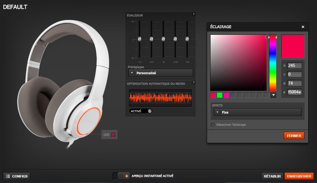Click the R red value field
Screen dimensions: 317x183
294,66
